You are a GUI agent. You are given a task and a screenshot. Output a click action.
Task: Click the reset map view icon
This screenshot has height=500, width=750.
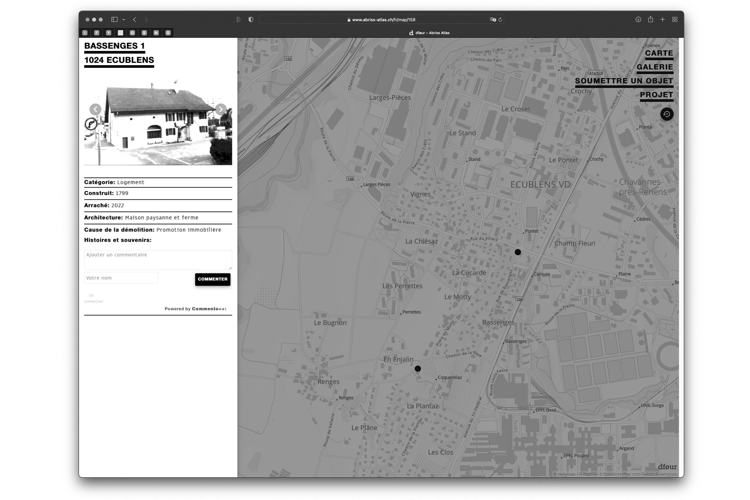666,114
